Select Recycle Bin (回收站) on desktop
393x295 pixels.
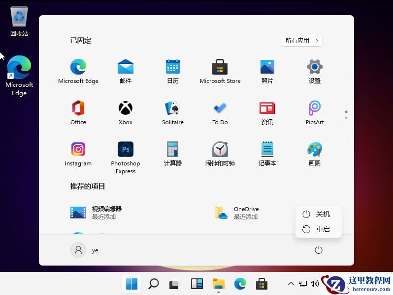pyautogui.click(x=19, y=22)
